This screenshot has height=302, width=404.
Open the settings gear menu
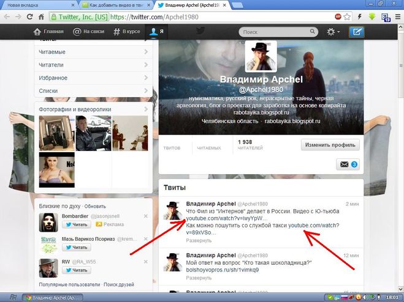click(333, 32)
